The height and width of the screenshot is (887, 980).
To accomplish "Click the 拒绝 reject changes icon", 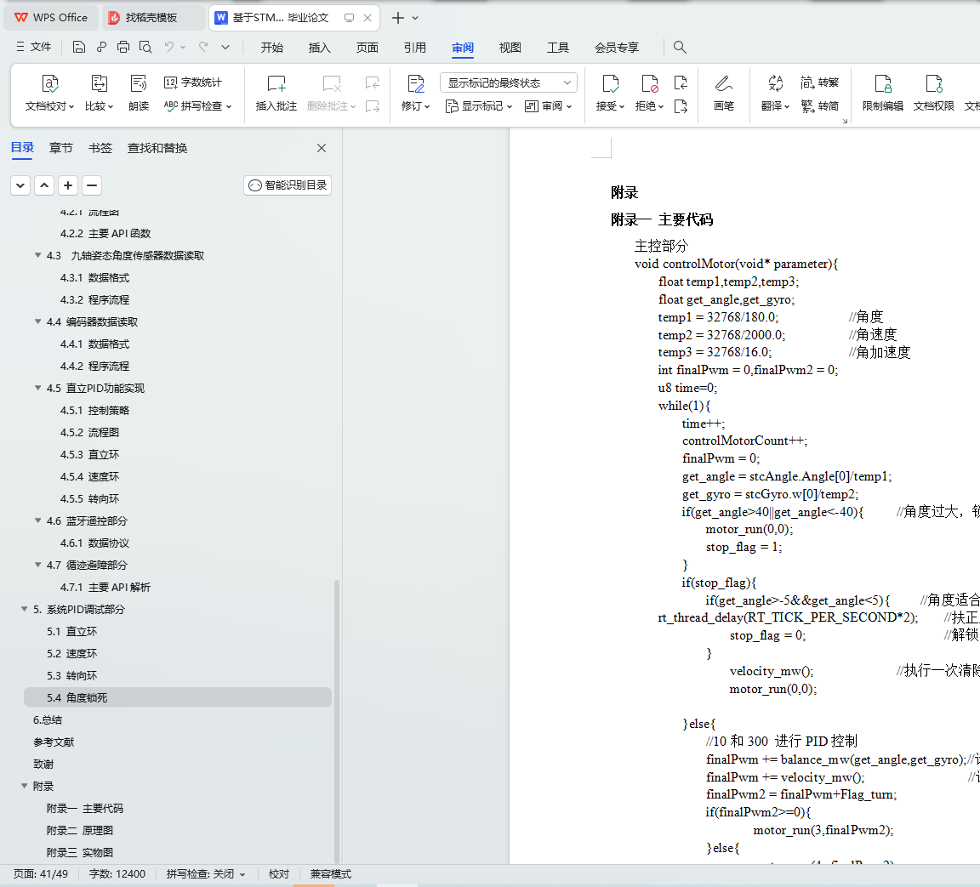I will point(649,83).
